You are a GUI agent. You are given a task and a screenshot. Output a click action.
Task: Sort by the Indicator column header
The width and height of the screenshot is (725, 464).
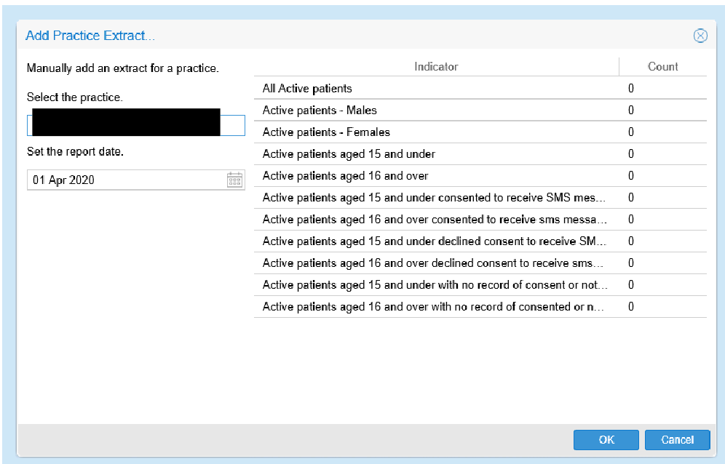click(x=436, y=66)
